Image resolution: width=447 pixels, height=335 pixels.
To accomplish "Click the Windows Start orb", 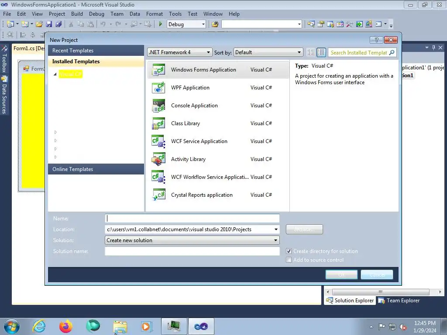I will 12,326.
